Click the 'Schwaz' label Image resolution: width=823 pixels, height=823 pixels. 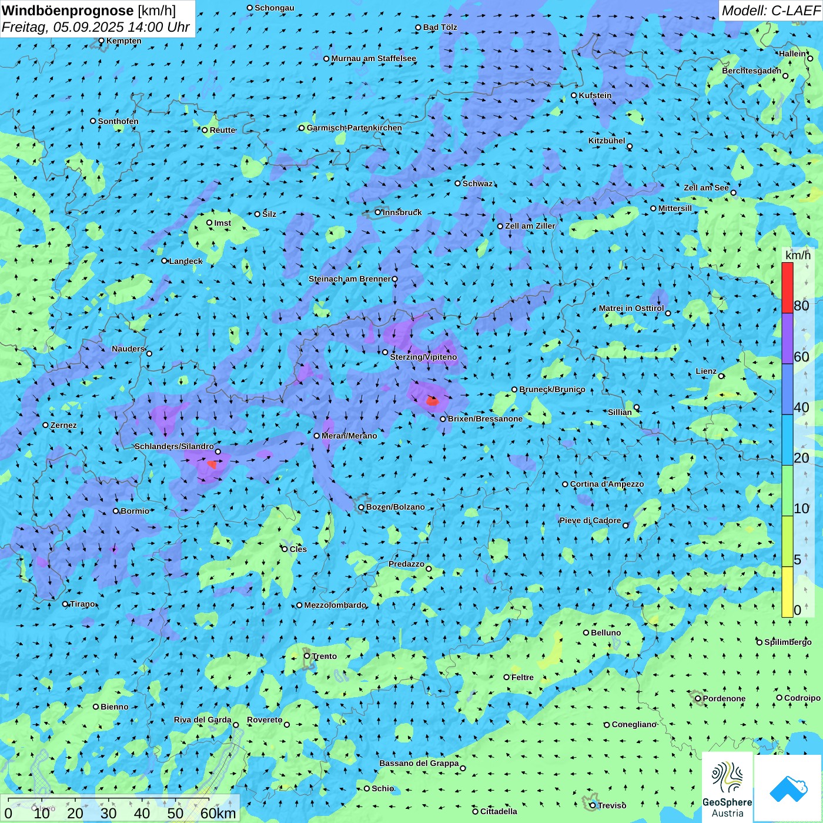[x=477, y=183]
